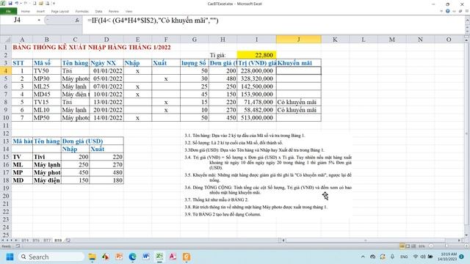This screenshot has width=470, height=264.
Task: Click the 'Đơn giá (USD)' header in lower table
Action: click(93, 141)
